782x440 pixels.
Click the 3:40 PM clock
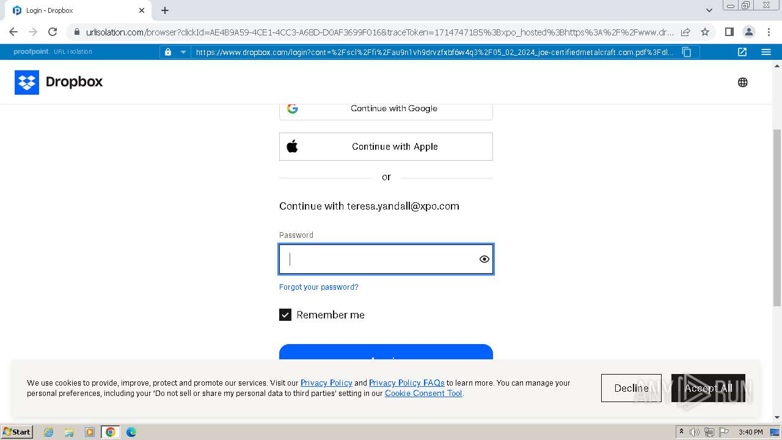tap(751, 432)
